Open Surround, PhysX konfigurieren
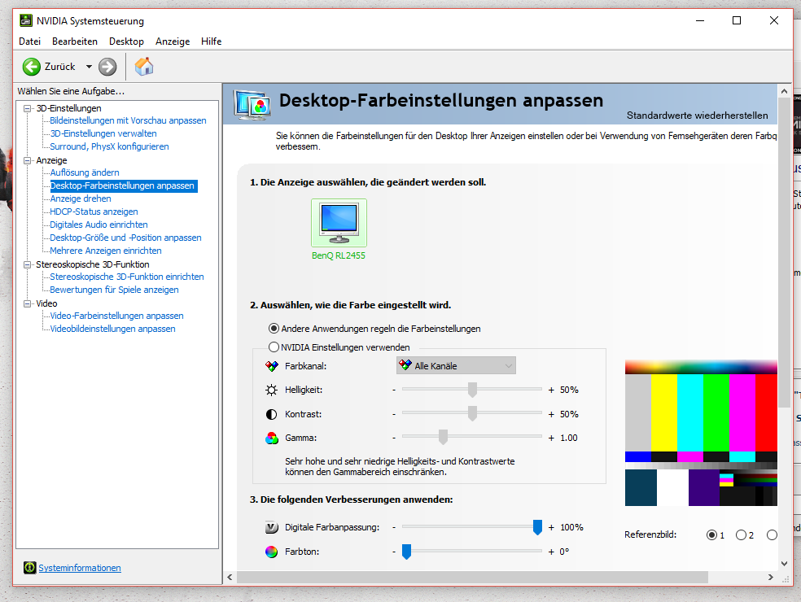Image resolution: width=801 pixels, height=602 pixels. tap(109, 146)
